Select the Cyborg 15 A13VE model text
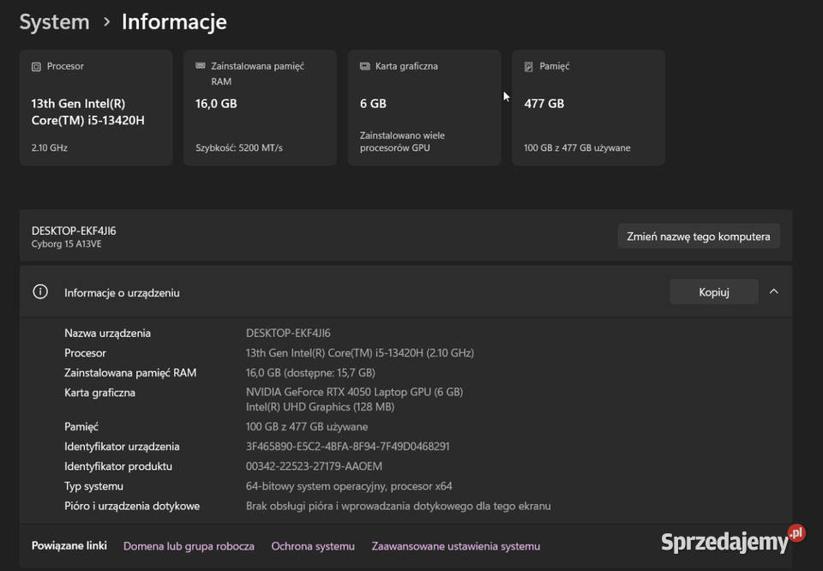The width and height of the screenshot is (823, 571). (67, 244)
